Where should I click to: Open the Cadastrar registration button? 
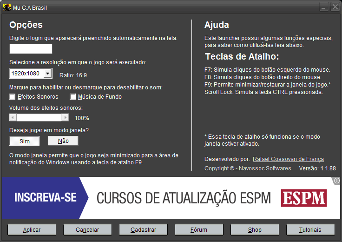pyautogui.click(x=143, y=230)
